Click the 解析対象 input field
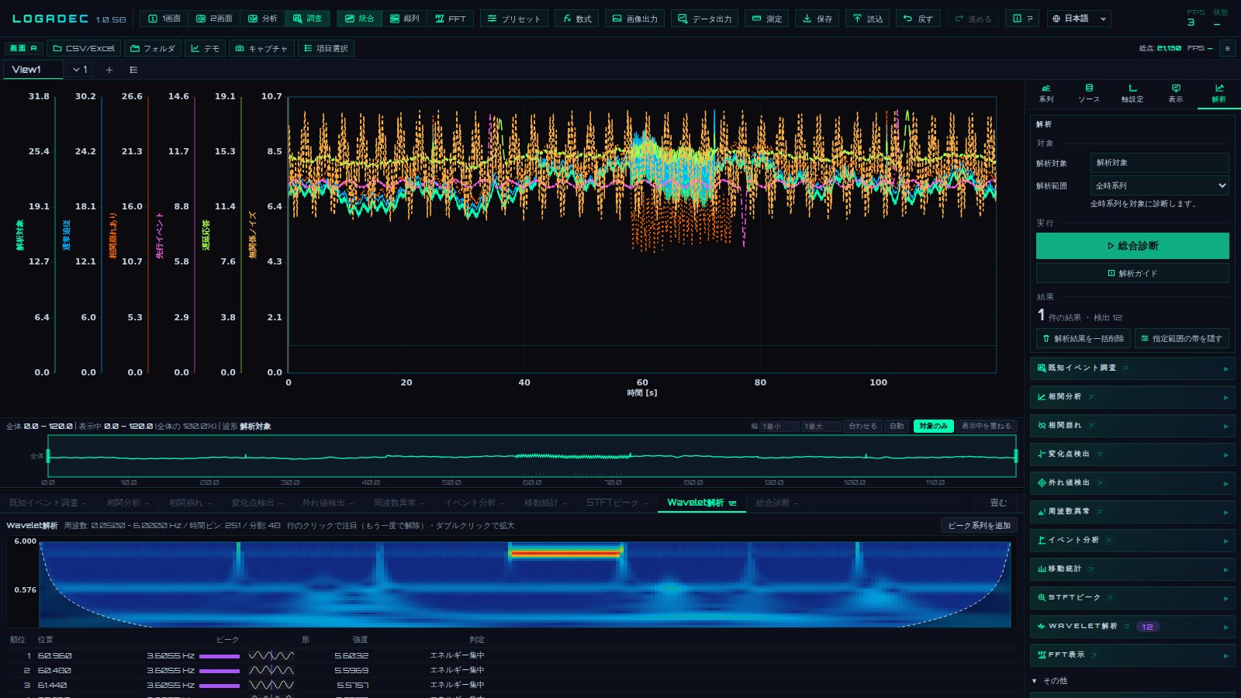The height and width of the screenshot is (698, 1241). pos(1160,163)
